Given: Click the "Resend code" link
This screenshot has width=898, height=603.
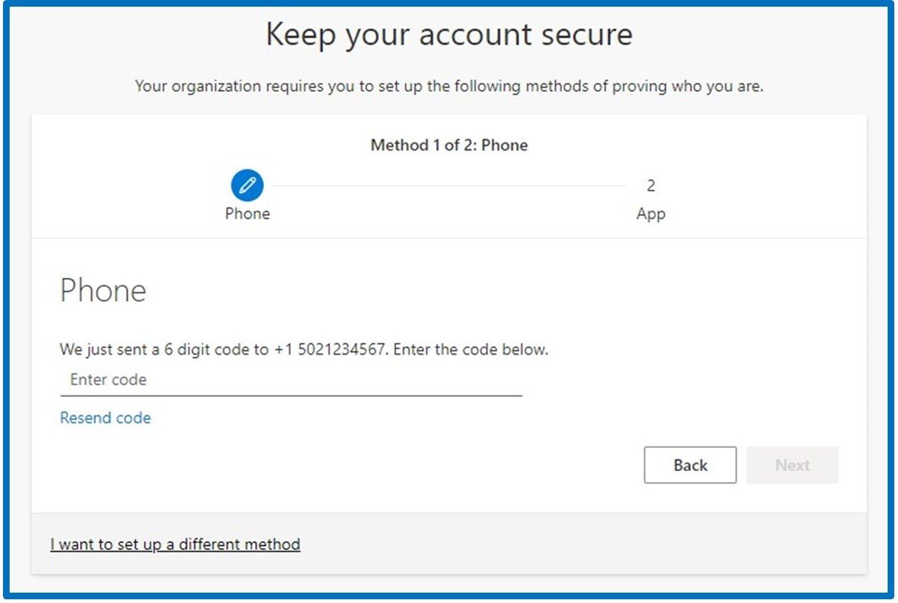Looking at the screenshot, I should pyautogui.click(x=105, y=418).
